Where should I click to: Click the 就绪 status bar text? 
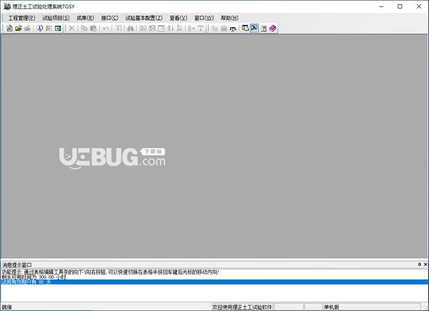tap(6, 307)
